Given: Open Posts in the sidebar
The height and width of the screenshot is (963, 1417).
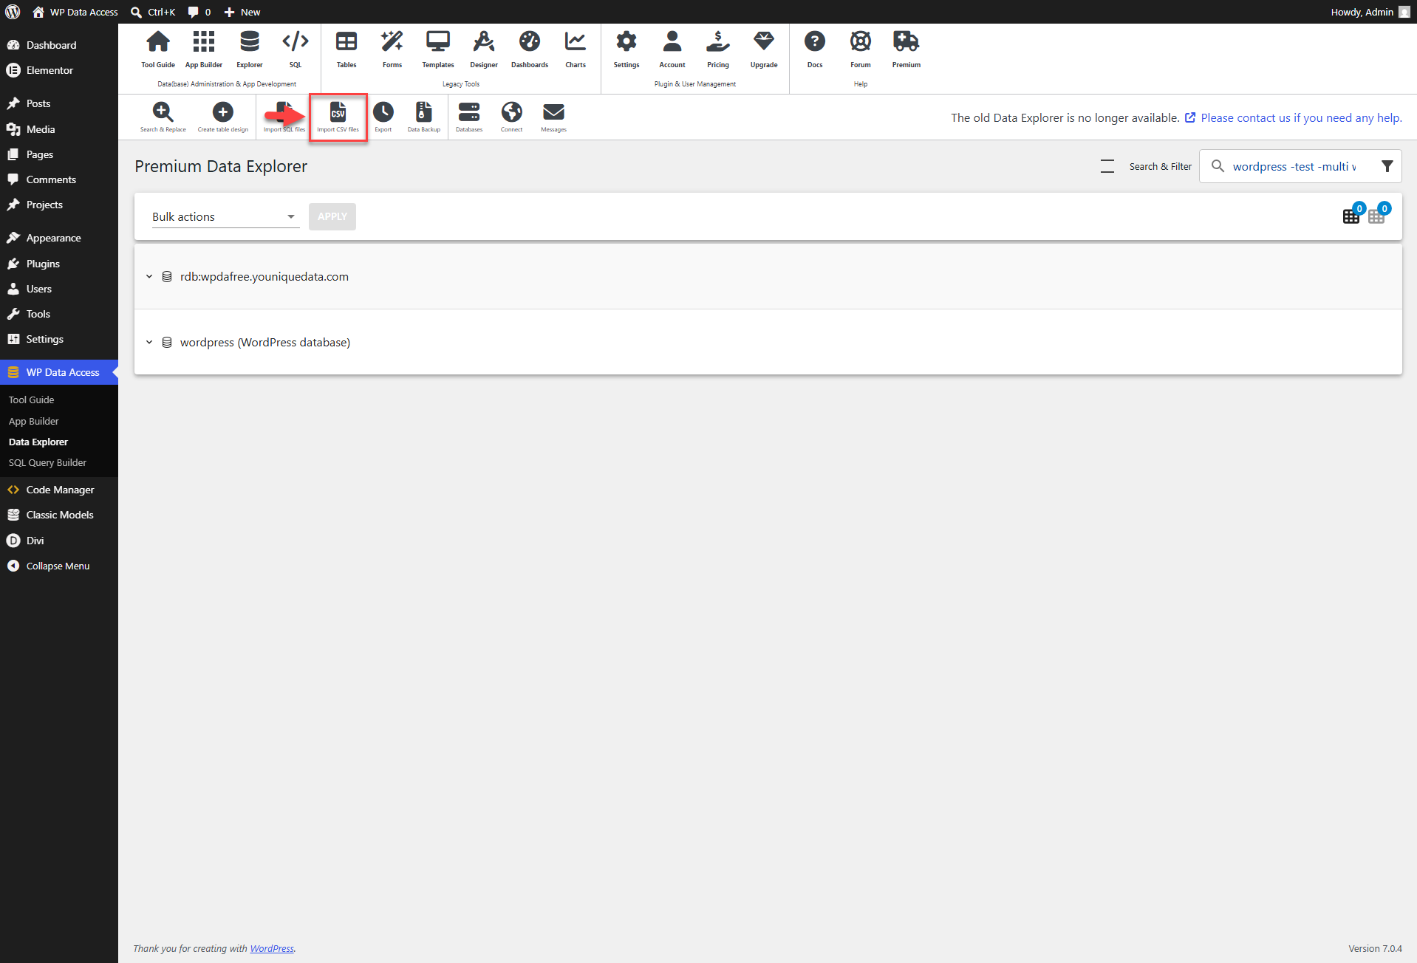Looking at the screenshot, I should coord(59,103).
